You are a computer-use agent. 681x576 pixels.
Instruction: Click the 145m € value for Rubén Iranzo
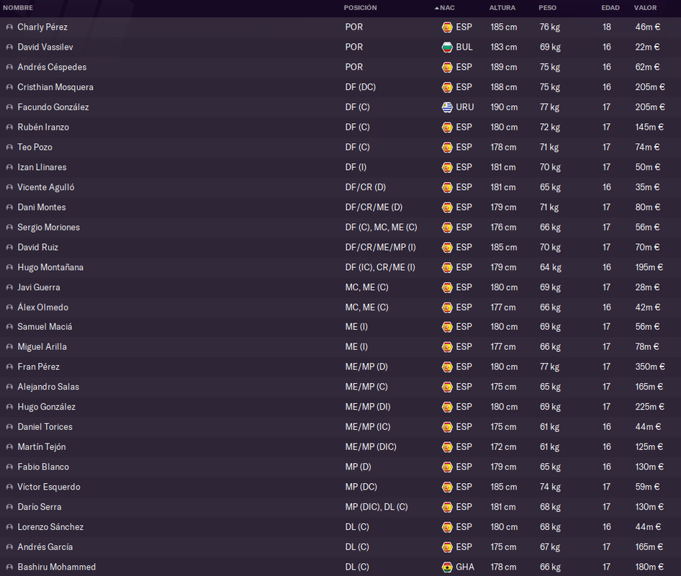click(649, 127)
